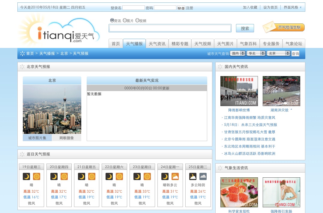Viewport: 323px width, 213px height.
Task: Click the moon icon for the 21st forecast
Action: pyautogui.click(x=82, y=176)
